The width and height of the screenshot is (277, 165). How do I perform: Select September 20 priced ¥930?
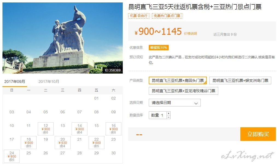(x=63, y=143)
